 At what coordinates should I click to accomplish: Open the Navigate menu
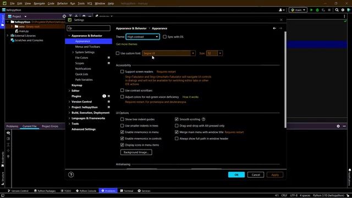[39, 3]
